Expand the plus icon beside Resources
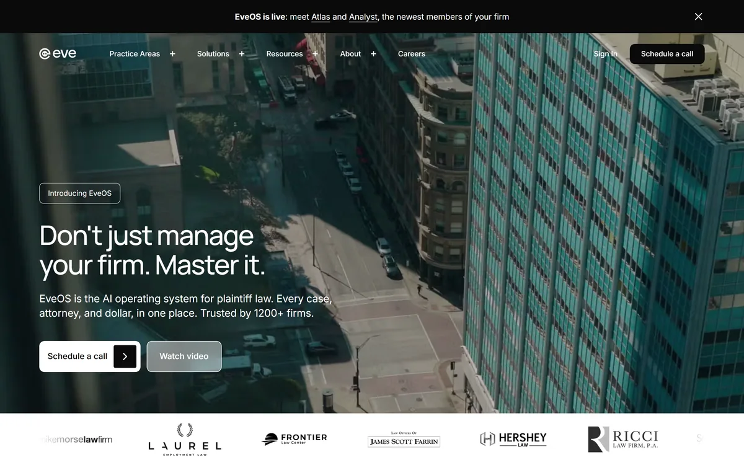The image size is (744, 465). [x=315, y=54]
